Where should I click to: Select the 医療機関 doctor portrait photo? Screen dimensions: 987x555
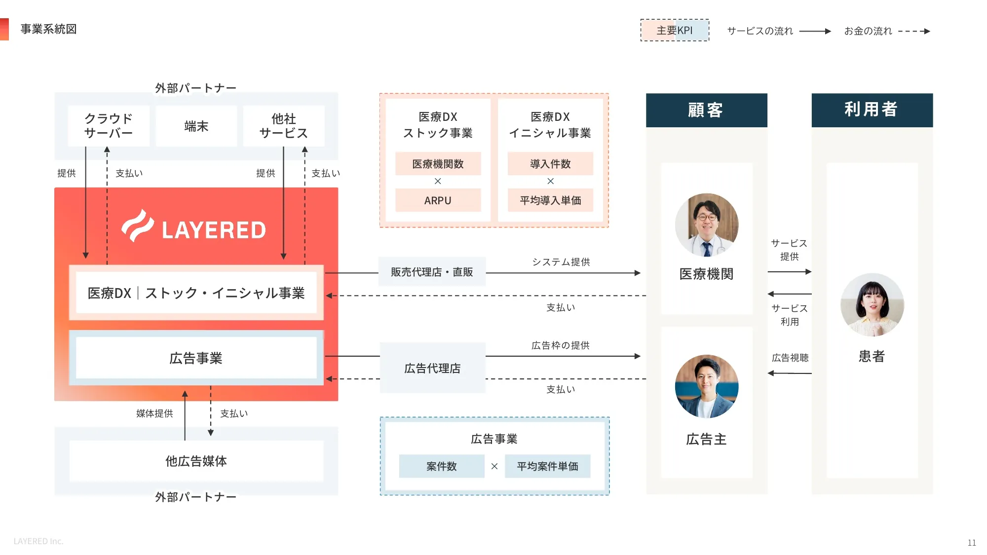707,225
